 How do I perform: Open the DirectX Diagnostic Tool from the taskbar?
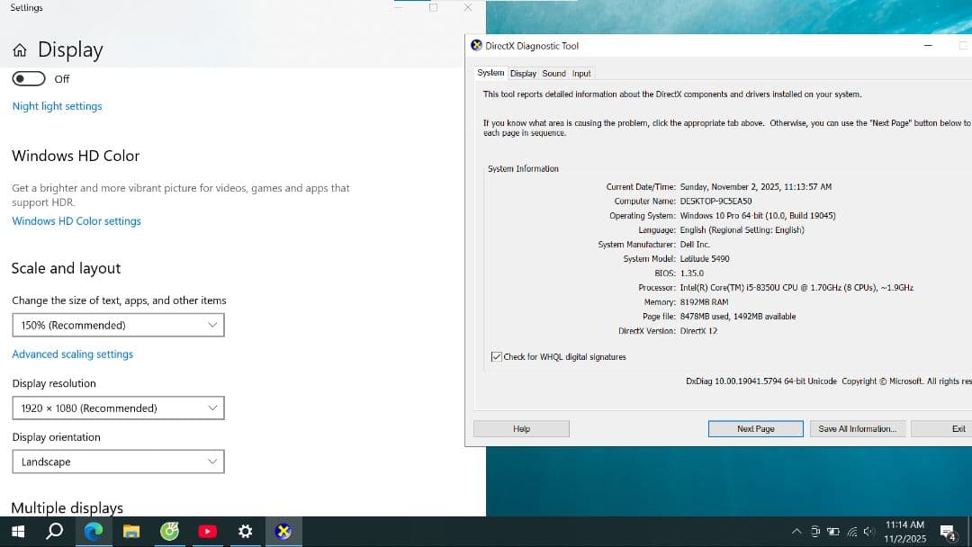[x=283, y=531]
